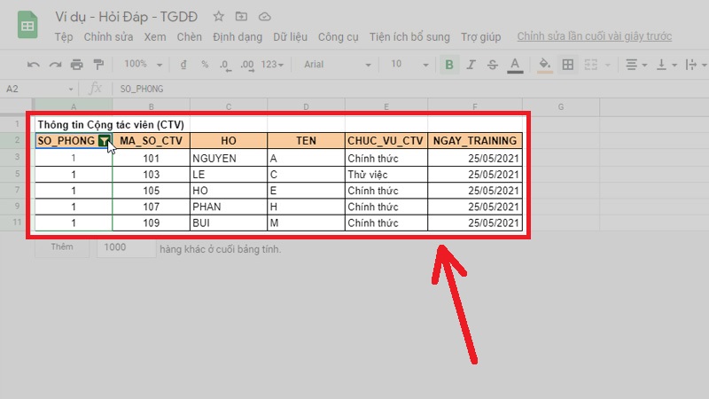
Task: Click the row count input showing 1000
Action: tap(125, 248)
